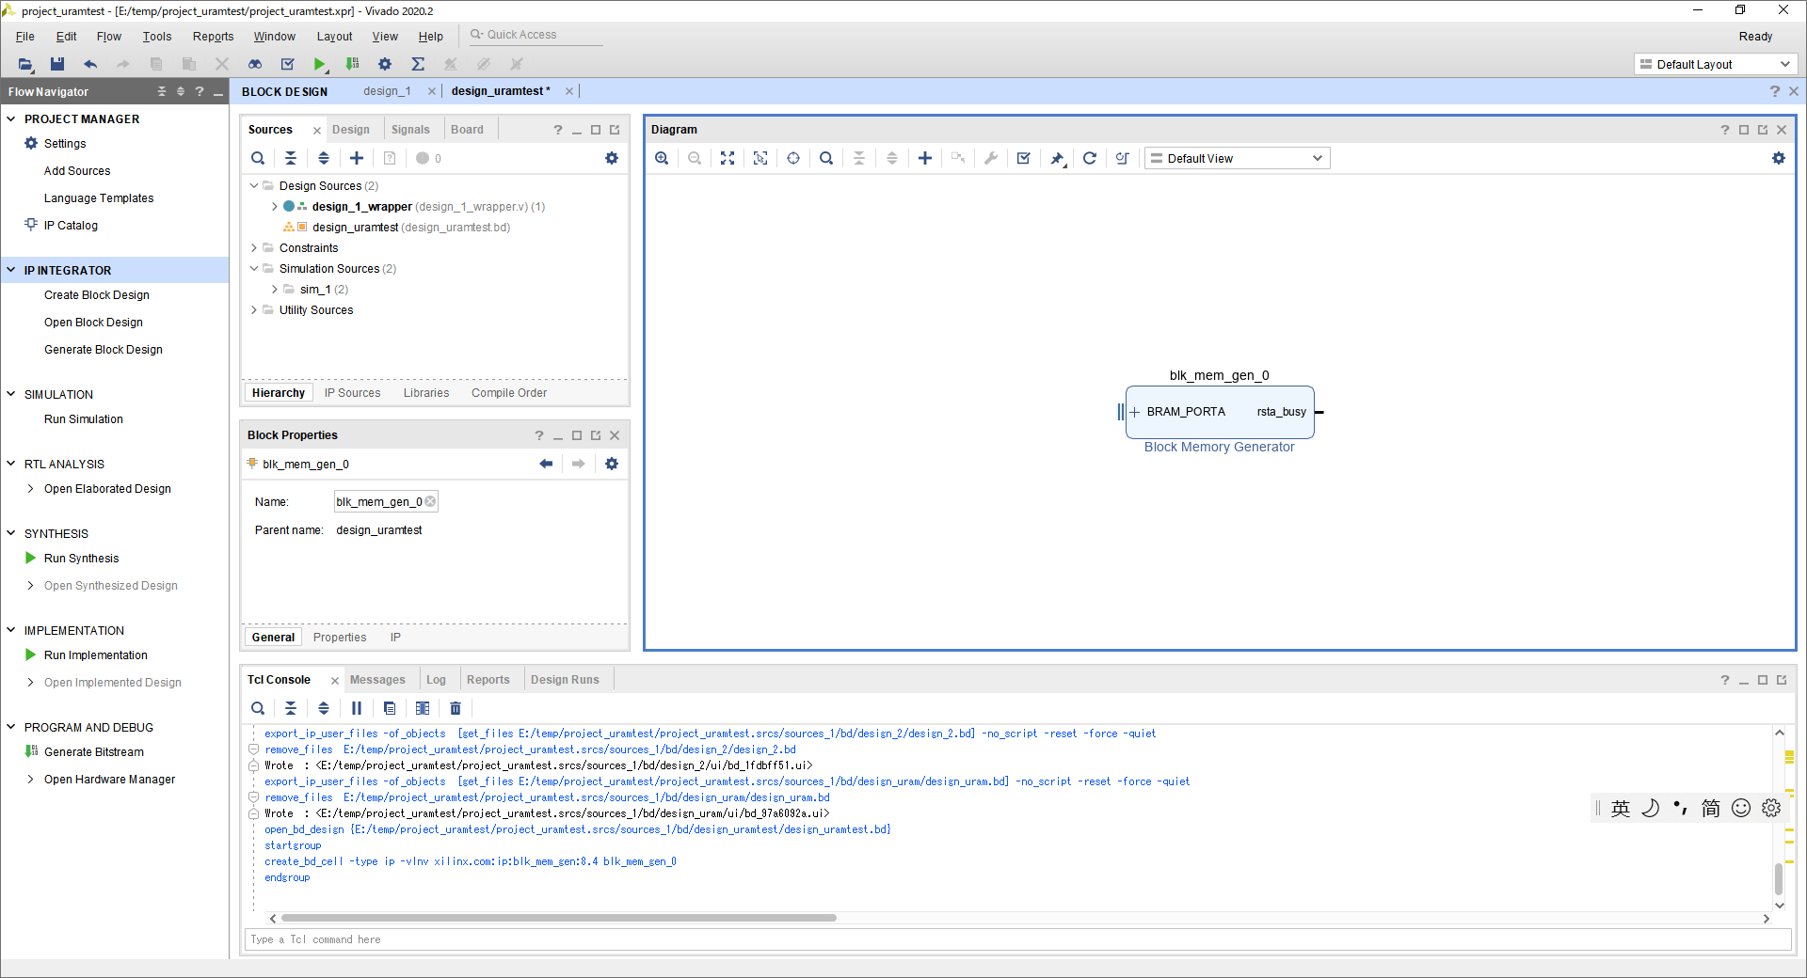Open the Flow menu
This screenshot has height=978, width=1807.
109,37
